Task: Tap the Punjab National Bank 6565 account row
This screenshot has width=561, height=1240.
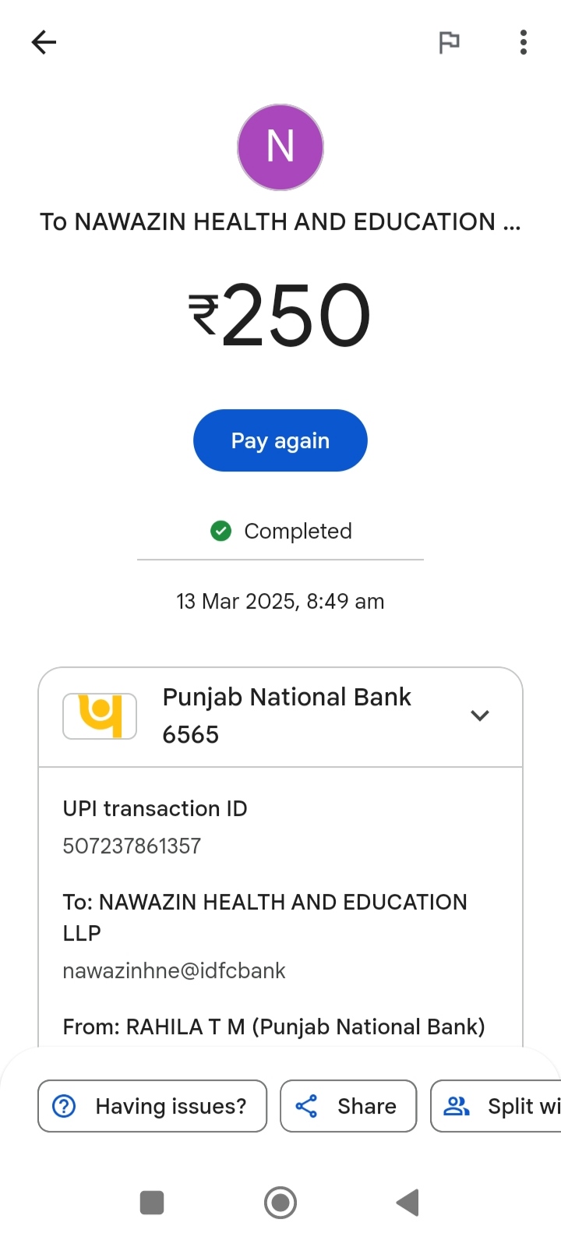Action: pyautogui.click(x=286, y=715)
